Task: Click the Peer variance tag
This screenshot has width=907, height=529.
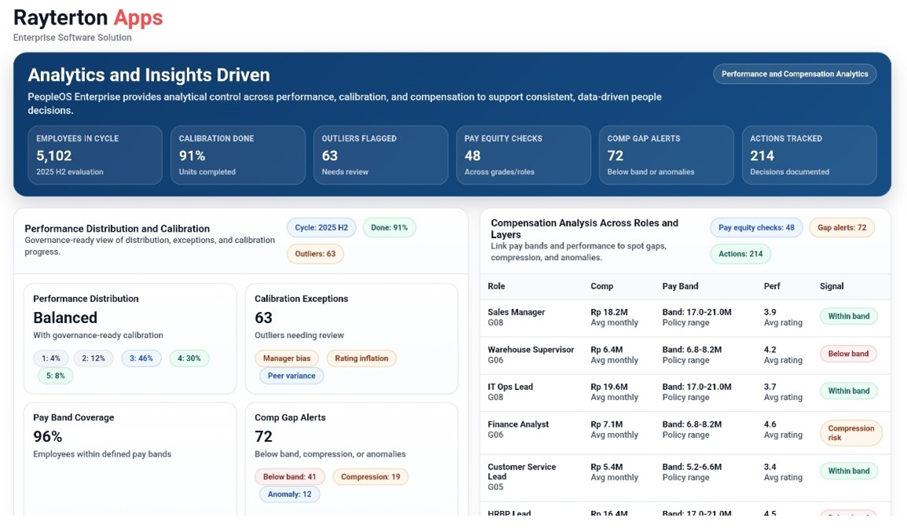Action: pyautogui.click(x=291, y=376)
